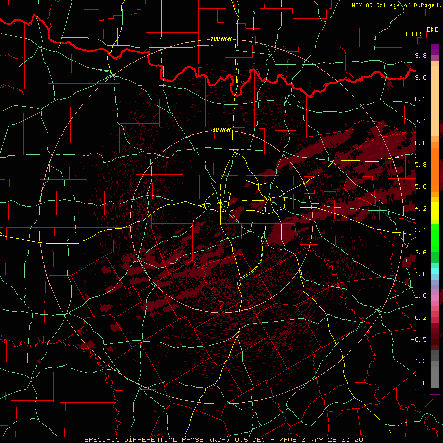Click the 50 NMI range ring label
The image size is (443, 443).
coord(221,130)
